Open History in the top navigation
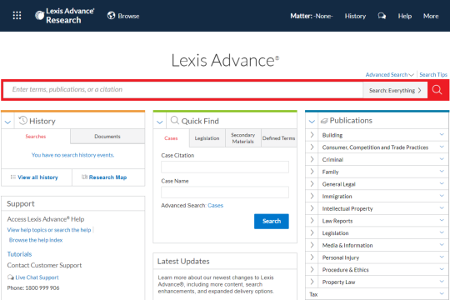 [355, 16]
